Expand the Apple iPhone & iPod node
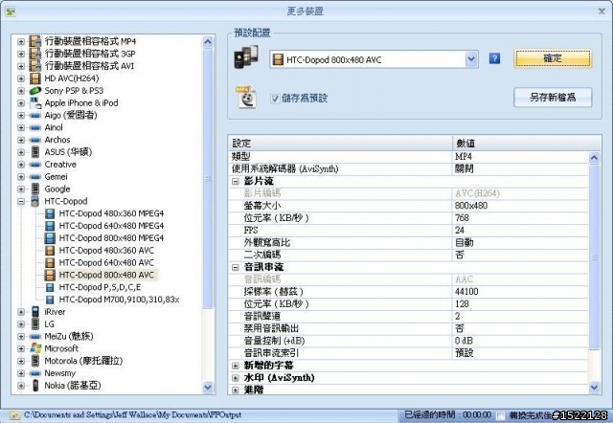The height and width of the screenshot is (423, 613). pos(21,103)
